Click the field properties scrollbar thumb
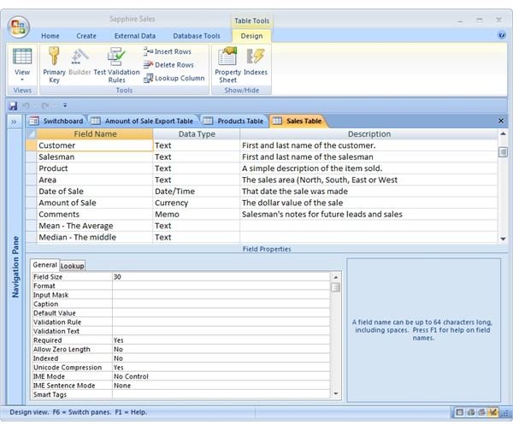Image resolution: width=513 pixels, height=425 pixels. (336, 287)
